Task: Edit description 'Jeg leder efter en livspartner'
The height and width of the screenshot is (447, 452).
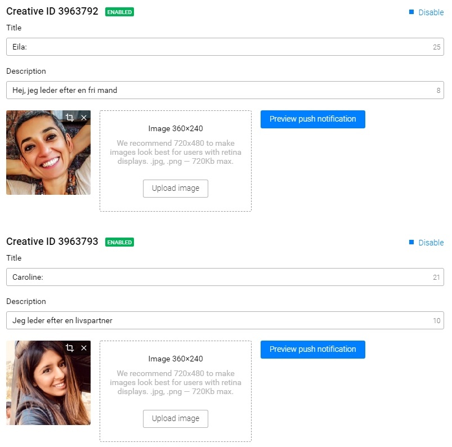Action: [x=225, y=320]
